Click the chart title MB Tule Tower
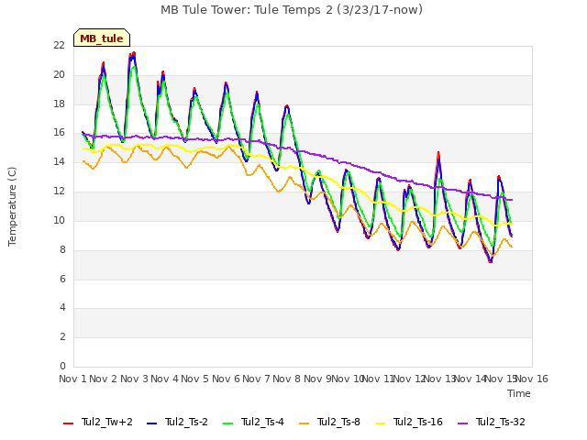 click(x=292, y=10)
